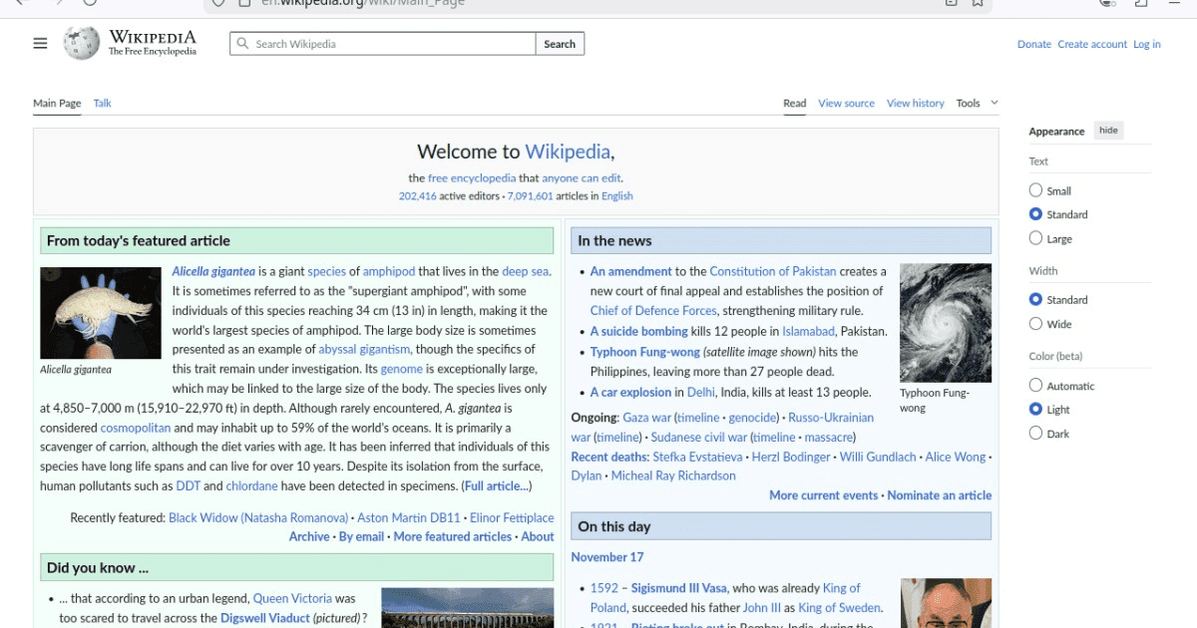Select Small text size option
Viewport: 1197px width, 628px height.
coord(1035,190)
